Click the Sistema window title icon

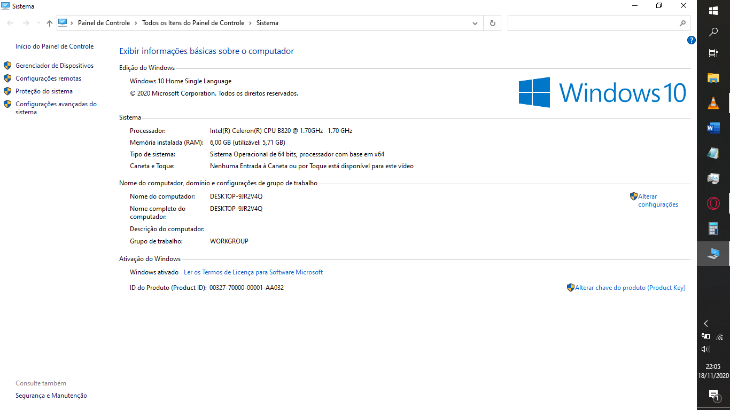click(5, 6)
